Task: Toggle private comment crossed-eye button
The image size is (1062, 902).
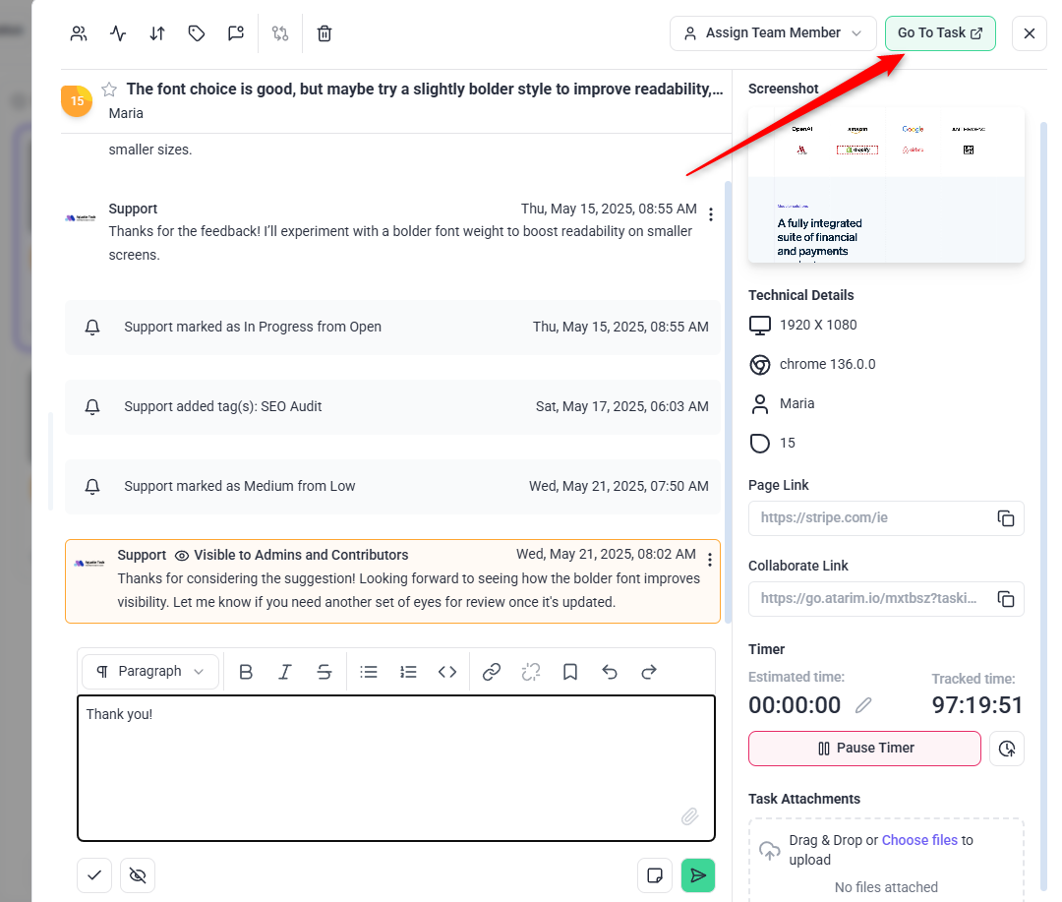Action: pyautogui.click(x=138, y=875)
